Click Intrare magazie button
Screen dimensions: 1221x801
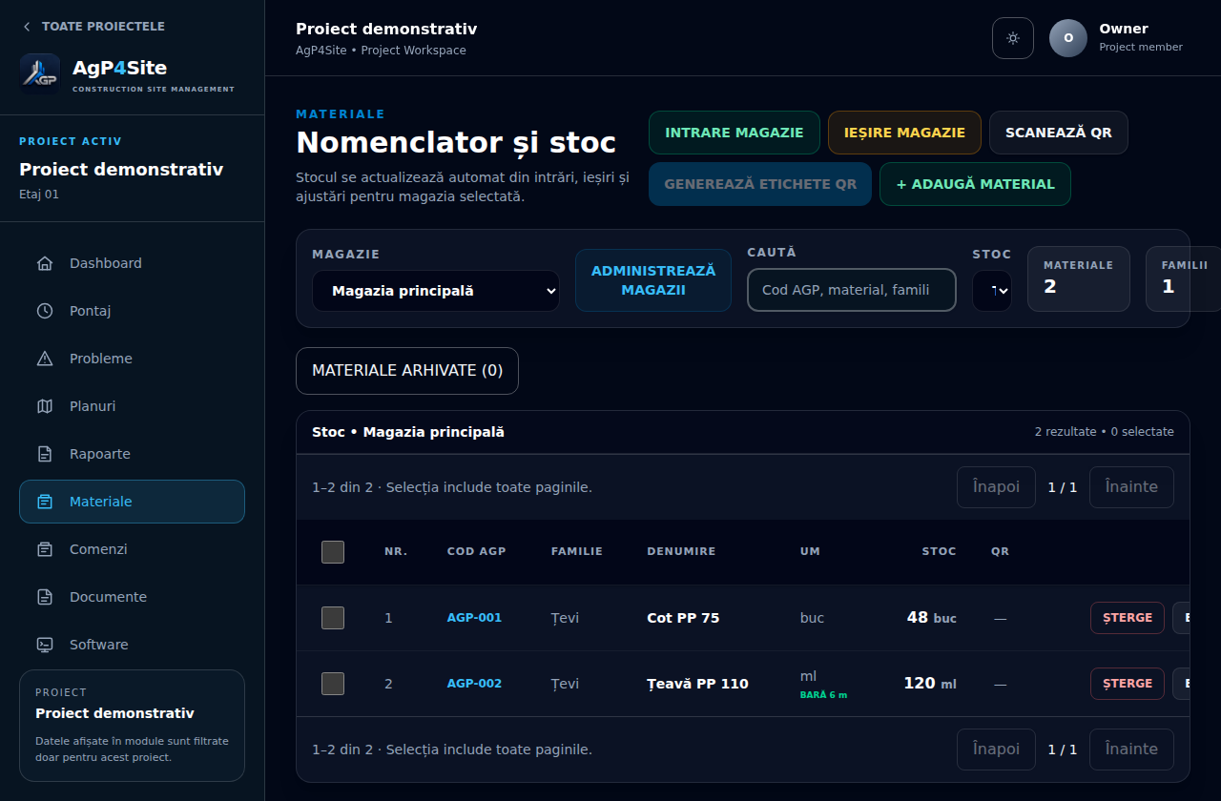(735, 133)
